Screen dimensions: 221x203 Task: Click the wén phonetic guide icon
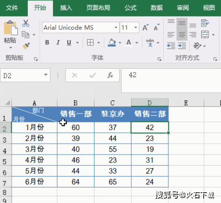[x=150, y=42]
